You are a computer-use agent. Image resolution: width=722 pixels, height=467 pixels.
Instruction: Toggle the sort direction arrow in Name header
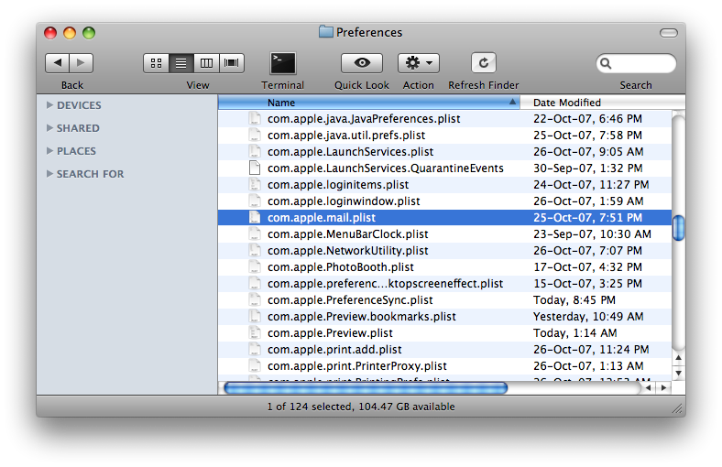[x=512, y=103]
